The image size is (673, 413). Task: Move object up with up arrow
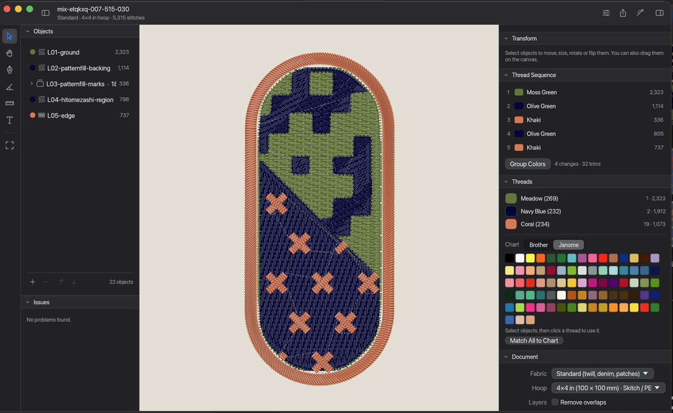(61, 282)
